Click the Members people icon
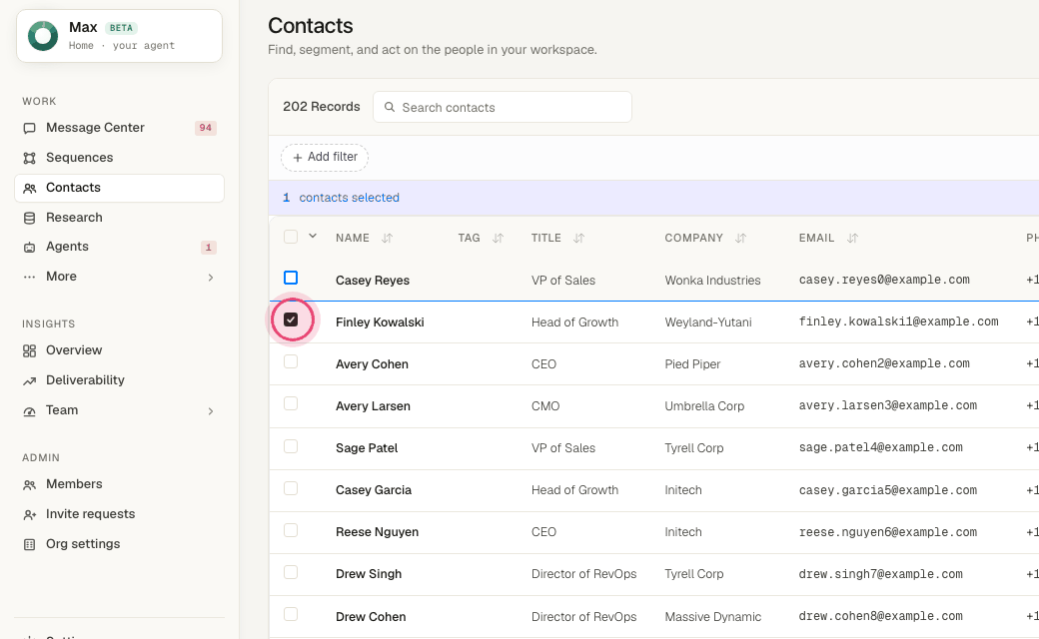 point(29,484)
